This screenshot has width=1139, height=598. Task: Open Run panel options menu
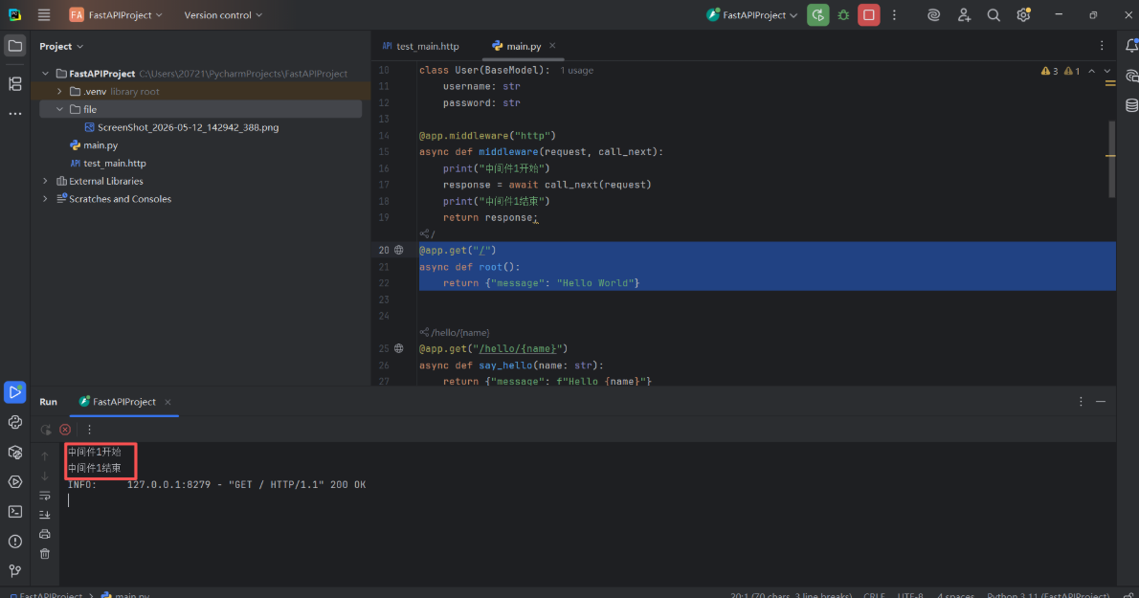pyautogui.click(x=1081, y=401)
